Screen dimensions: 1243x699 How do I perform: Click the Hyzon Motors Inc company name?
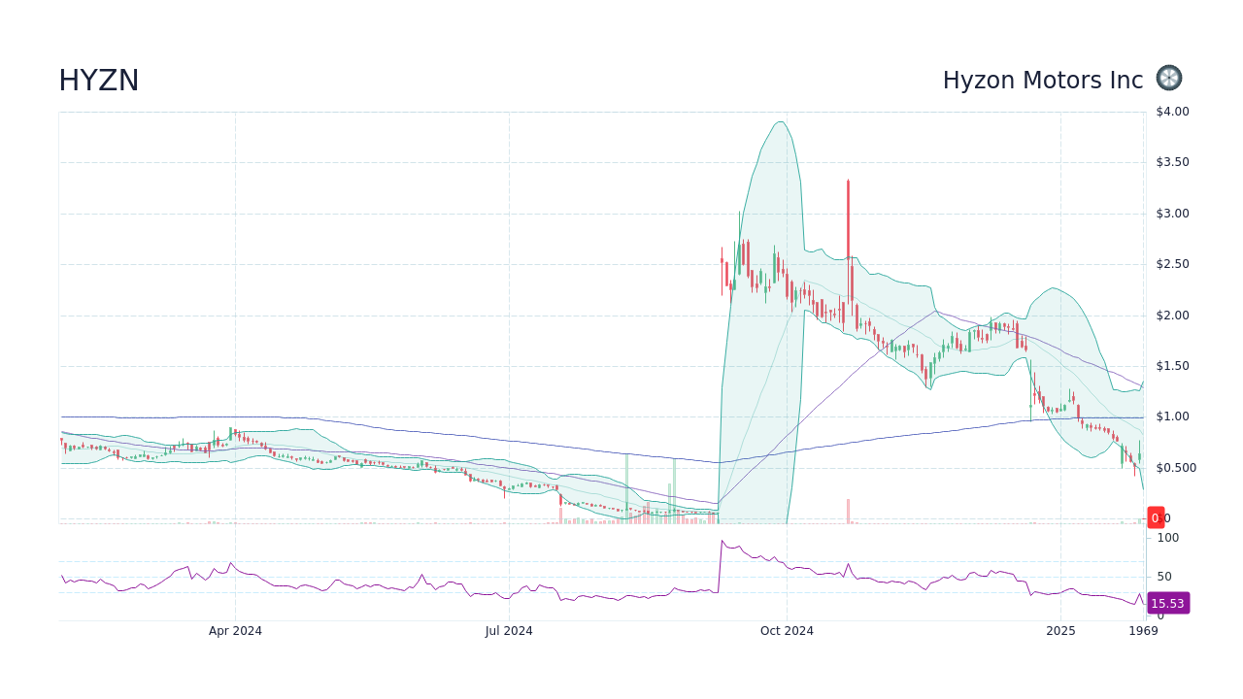tap(1042, 81)
